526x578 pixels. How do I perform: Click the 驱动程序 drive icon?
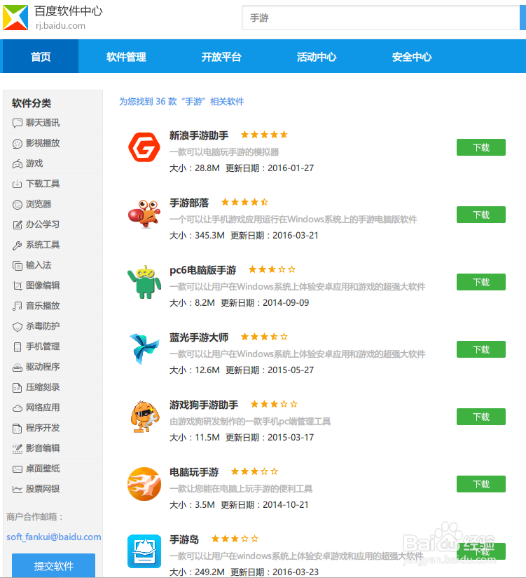(18, 367)
